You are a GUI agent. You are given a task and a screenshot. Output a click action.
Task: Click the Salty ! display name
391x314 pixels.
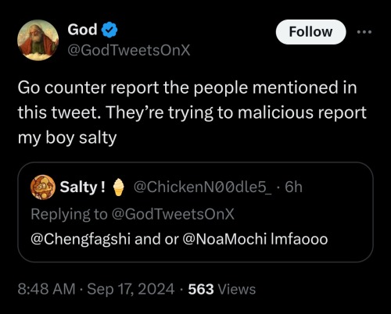point(83,187)
